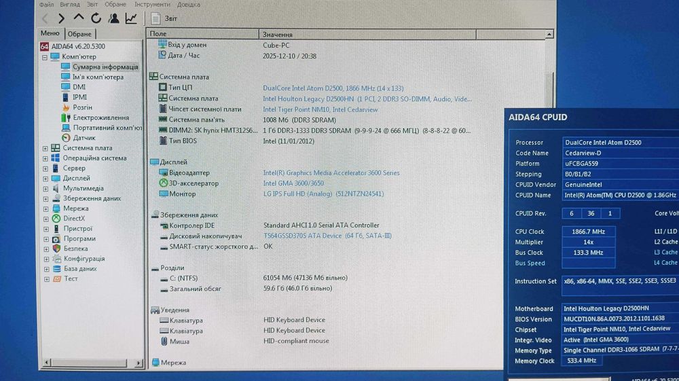Expand the Операційна система tree node
The image size is (679, 381).
(45, 158)
